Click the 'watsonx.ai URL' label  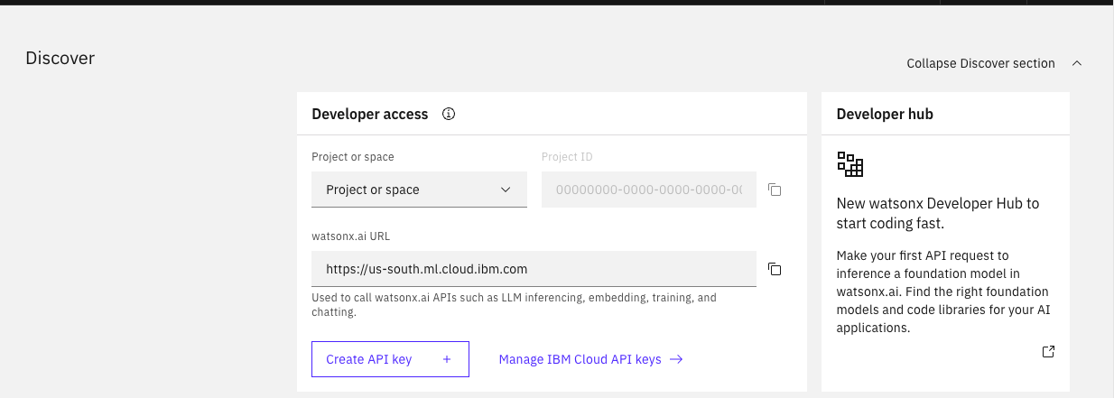pos(350,236)
